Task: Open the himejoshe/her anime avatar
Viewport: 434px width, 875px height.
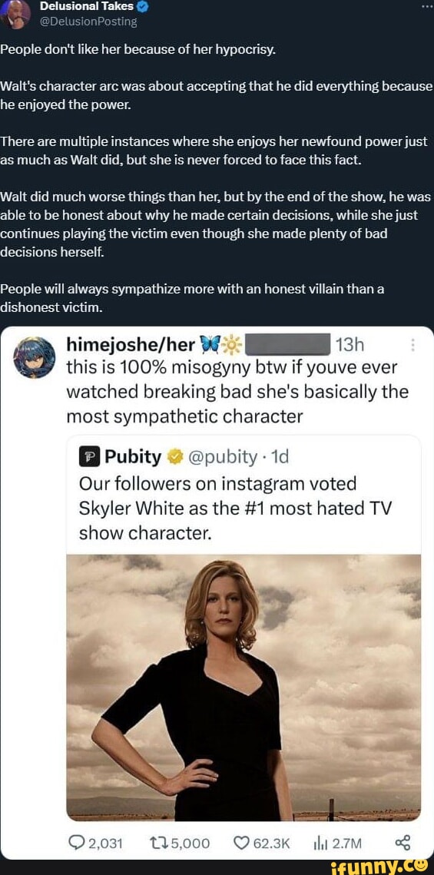Action: [34, 357]
